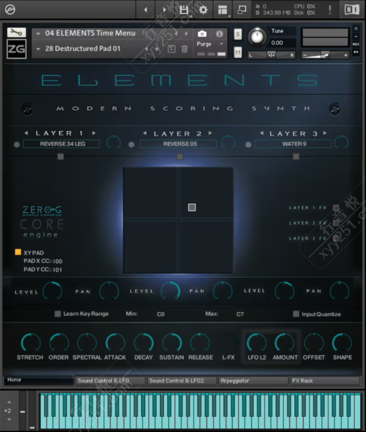Solo the instrument with the S button
The image size is (366, 432).
pyautogui.click(x=238, y=35)
